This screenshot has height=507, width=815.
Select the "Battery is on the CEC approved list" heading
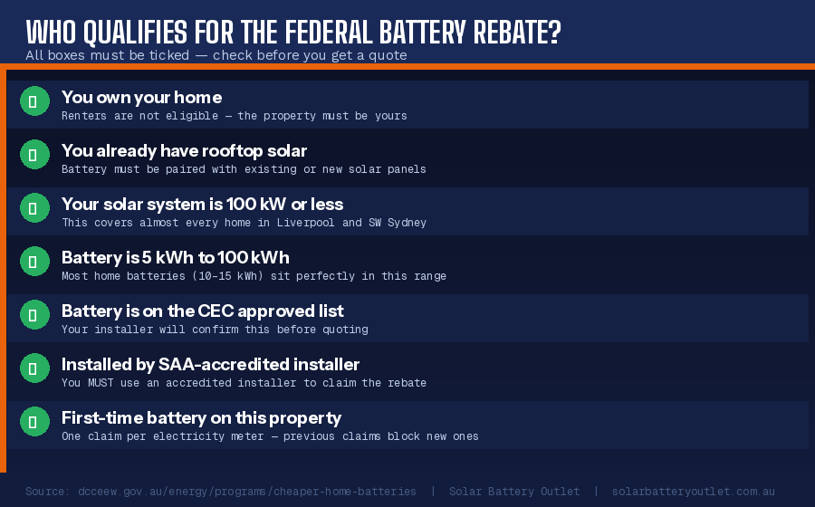[x=202, y=311]
